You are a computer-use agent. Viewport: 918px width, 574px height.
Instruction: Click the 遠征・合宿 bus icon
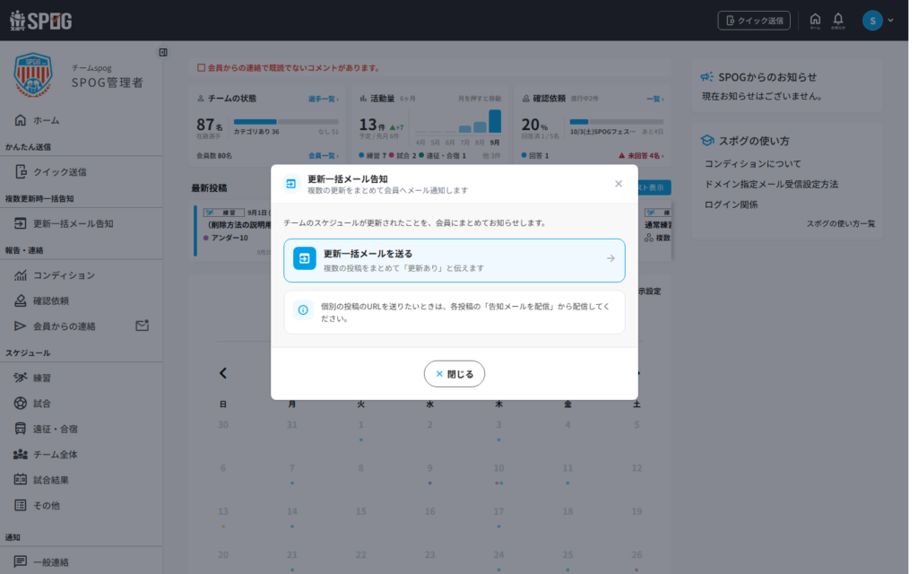[21, 429]
